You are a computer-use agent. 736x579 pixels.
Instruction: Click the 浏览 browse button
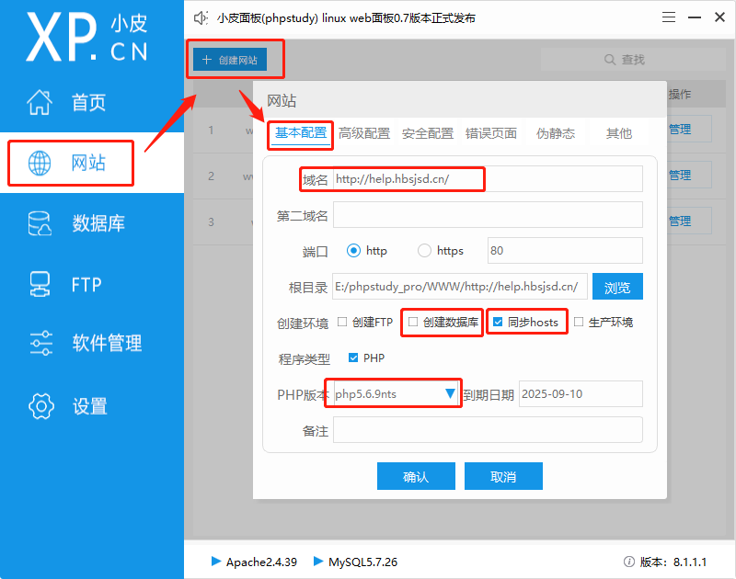[617, 287]
